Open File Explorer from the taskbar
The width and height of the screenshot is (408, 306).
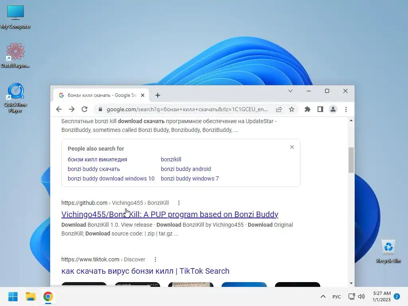coord(30,296)
